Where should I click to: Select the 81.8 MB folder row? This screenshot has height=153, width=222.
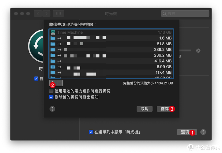tap(110, 44)
